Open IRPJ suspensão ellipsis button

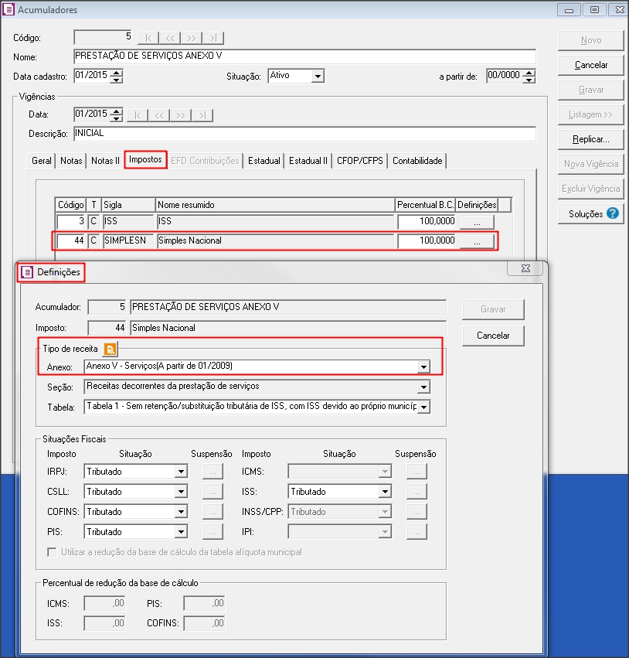pos(212,472)
